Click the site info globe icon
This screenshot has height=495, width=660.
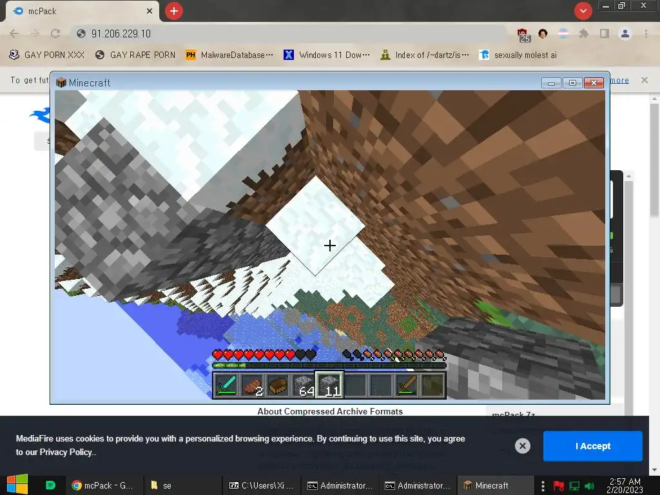[81, 34]
